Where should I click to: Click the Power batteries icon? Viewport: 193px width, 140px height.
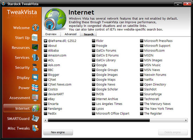(35, 88)
